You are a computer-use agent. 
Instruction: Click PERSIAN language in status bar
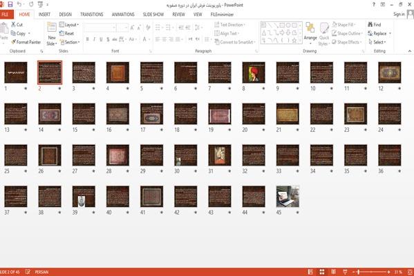pos(41,272)
